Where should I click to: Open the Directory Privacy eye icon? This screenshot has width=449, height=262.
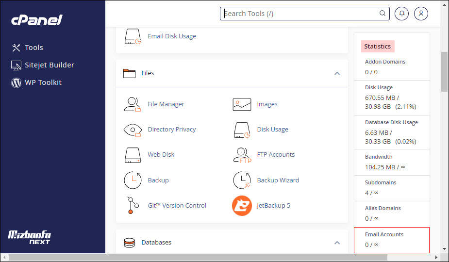coord(132,130)
